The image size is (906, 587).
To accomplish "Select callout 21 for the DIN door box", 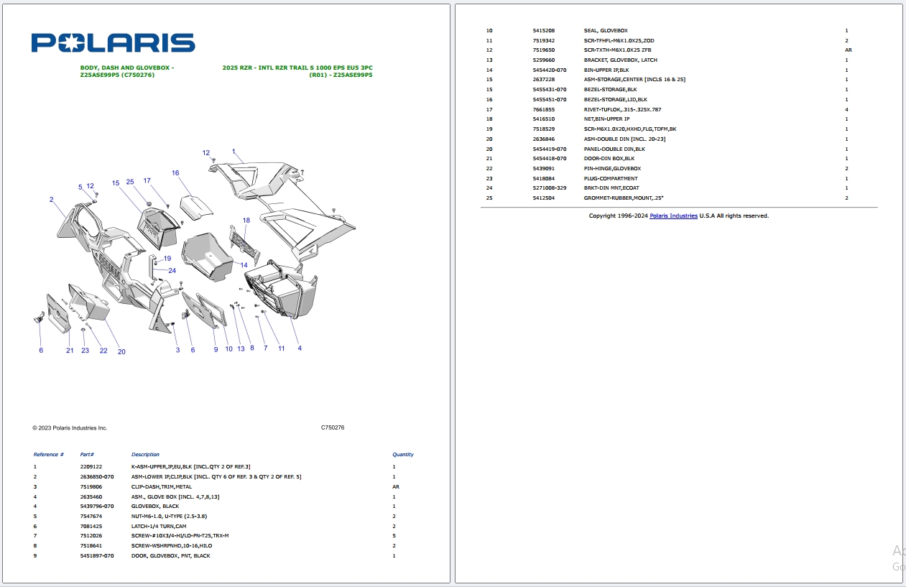I will tap(70, 350).
